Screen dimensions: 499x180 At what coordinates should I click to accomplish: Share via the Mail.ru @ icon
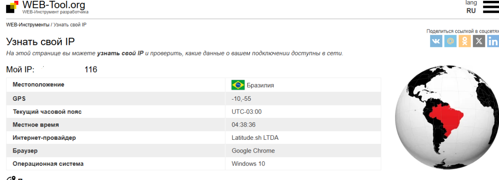[x=450, y=41]
